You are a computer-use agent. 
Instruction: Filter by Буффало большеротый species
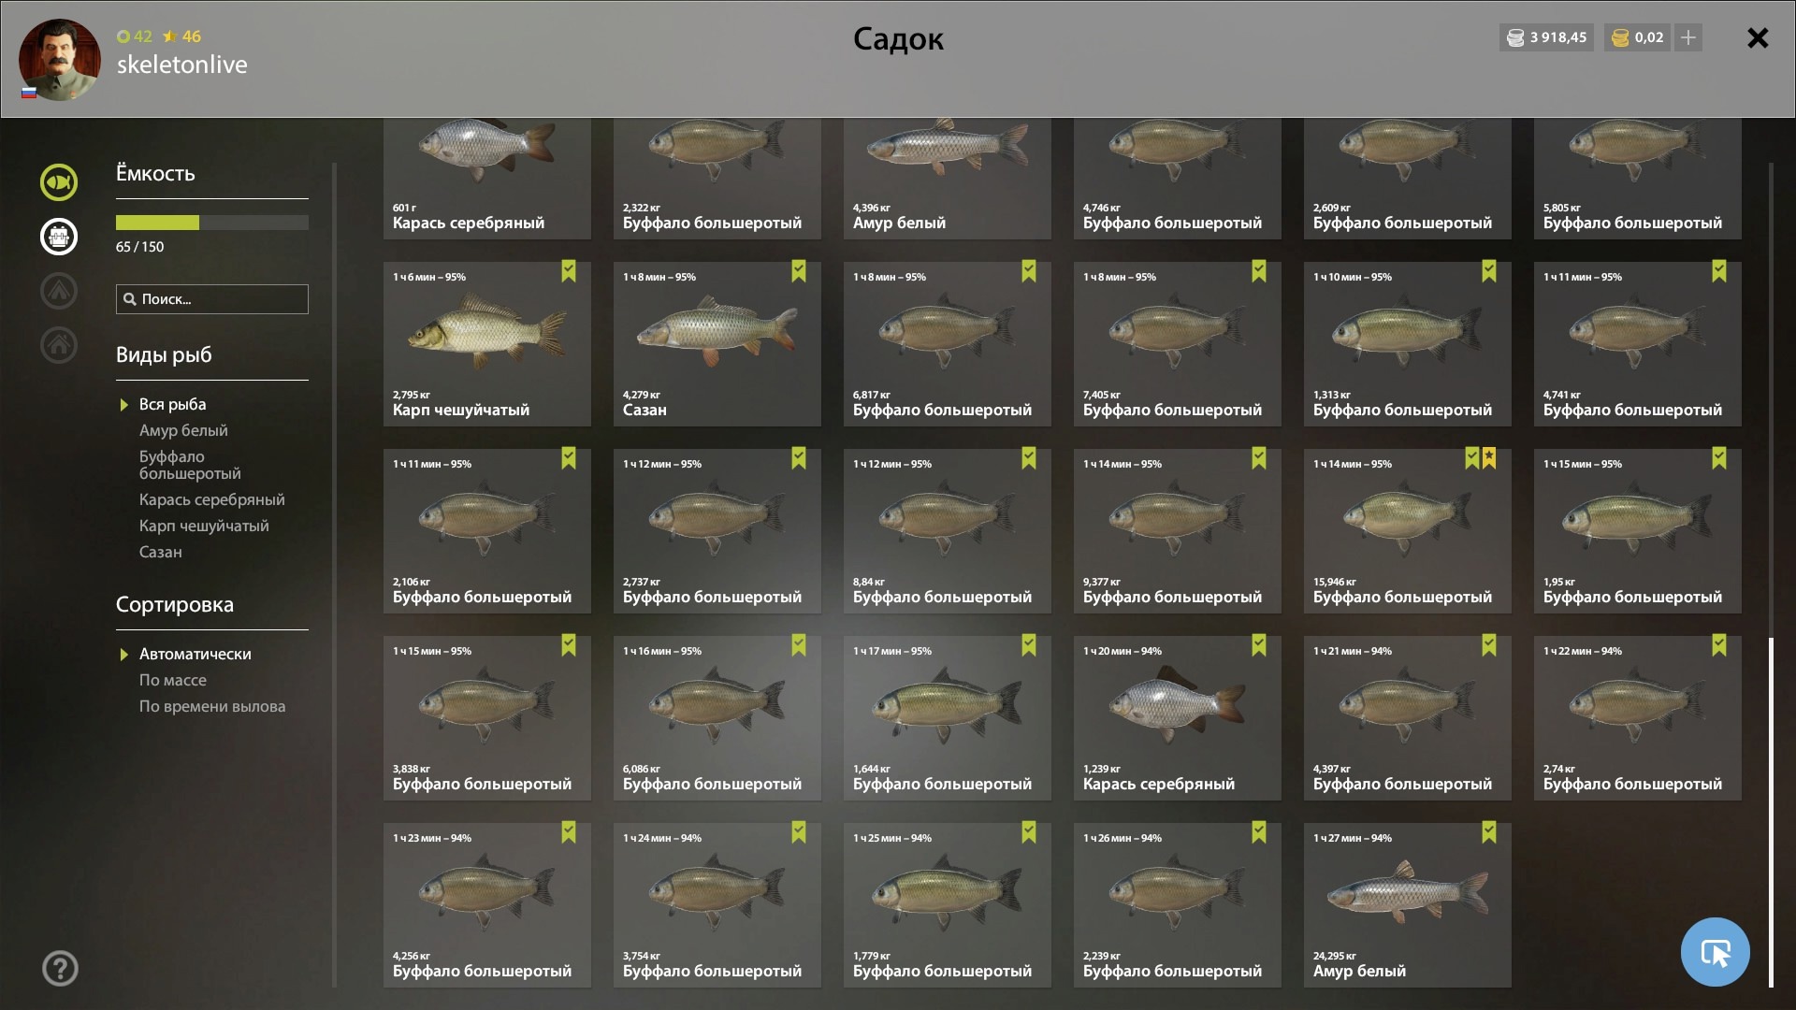click(x=190, y=465)
